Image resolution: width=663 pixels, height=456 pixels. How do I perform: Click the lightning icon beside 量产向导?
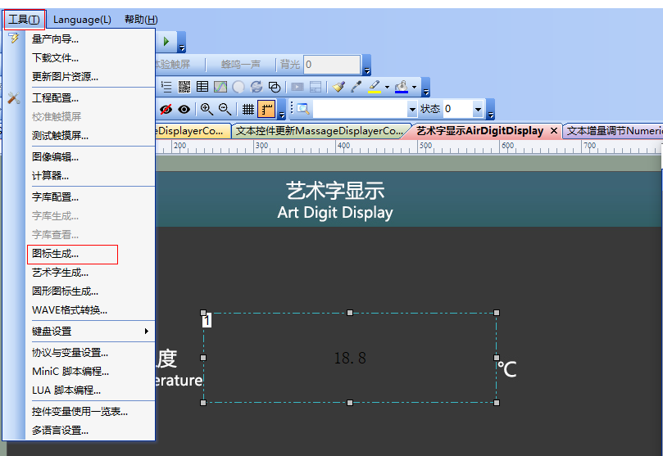[14, 38]
